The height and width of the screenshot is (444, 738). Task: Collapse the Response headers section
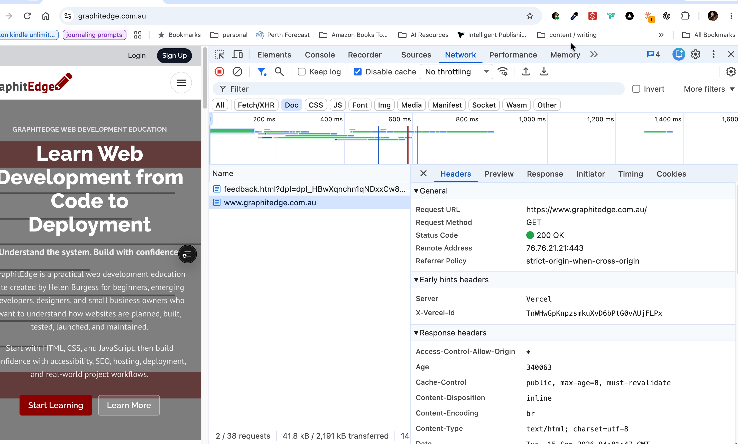pos(416,333)
